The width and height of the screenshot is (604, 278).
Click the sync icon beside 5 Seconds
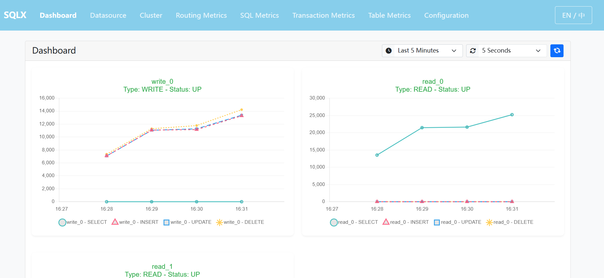[473, 51]
